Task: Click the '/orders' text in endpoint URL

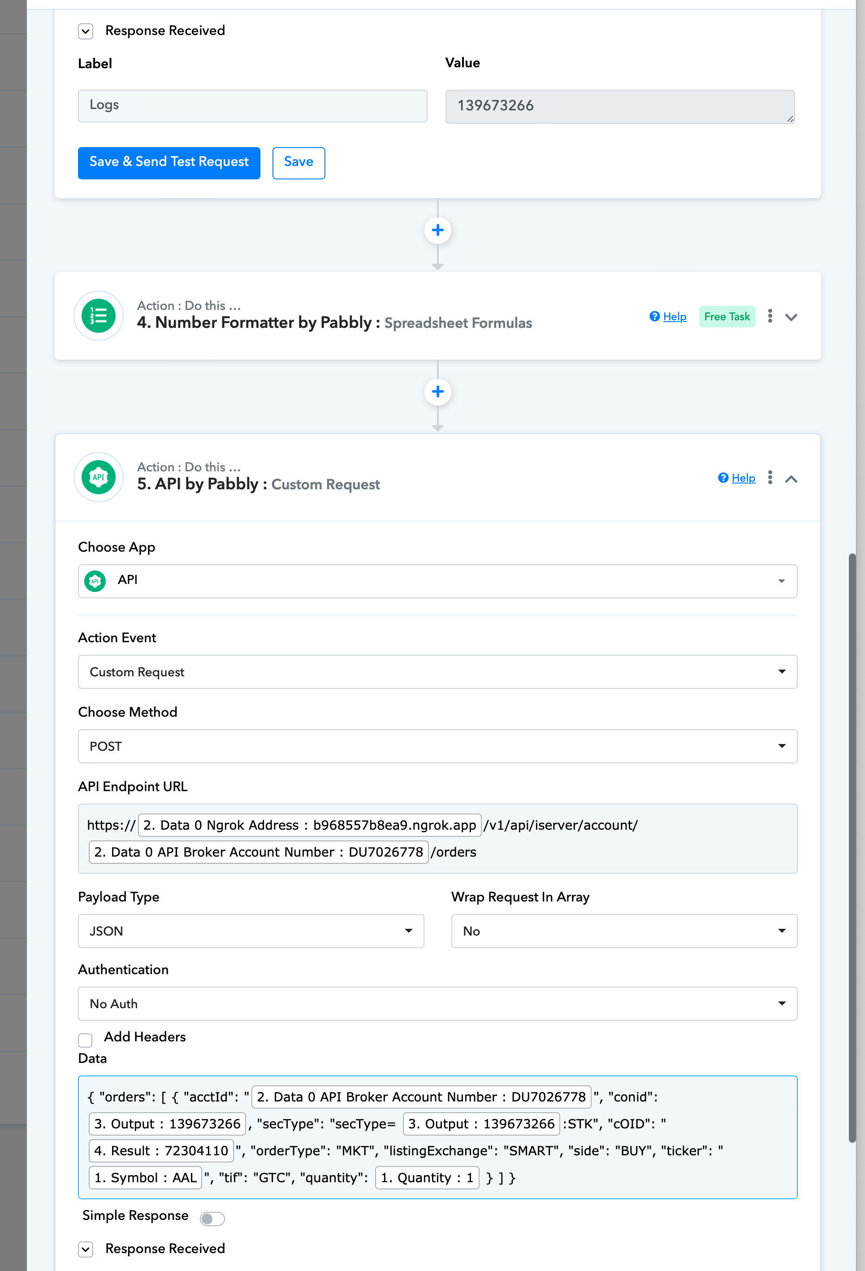Action: (x=454, y=852)
